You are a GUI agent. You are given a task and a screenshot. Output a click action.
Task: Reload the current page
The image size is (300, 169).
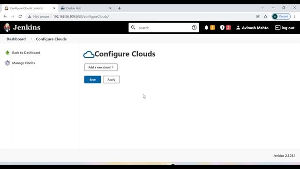[x=20, y=16]
